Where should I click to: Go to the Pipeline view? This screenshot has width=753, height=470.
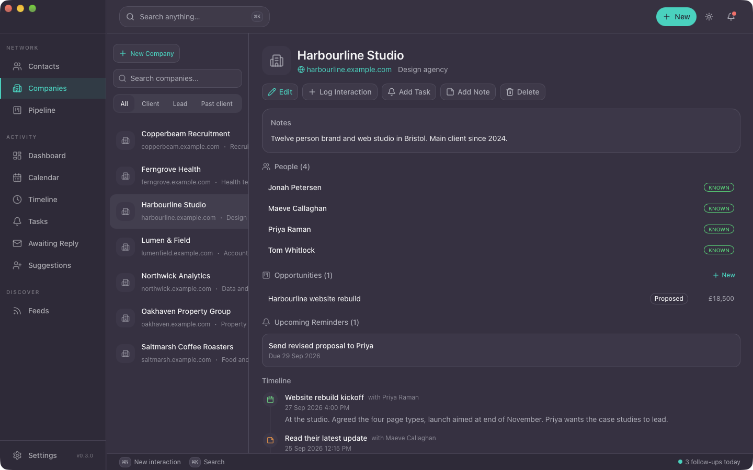53,110
